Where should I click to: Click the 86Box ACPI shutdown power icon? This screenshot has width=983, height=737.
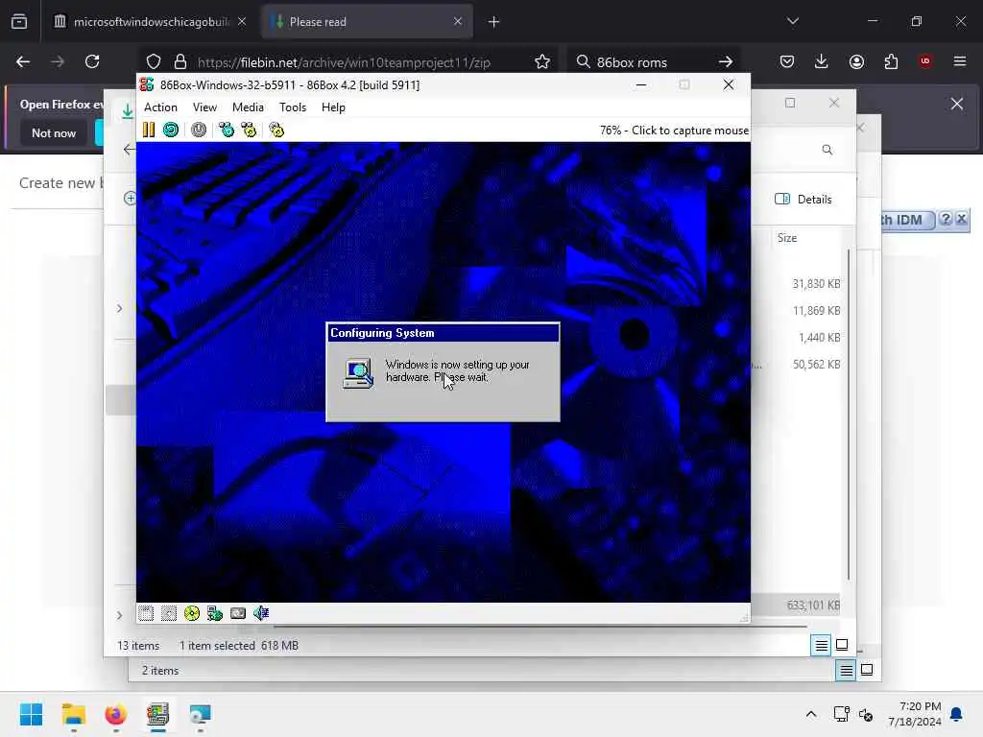[x=199, y=130]
